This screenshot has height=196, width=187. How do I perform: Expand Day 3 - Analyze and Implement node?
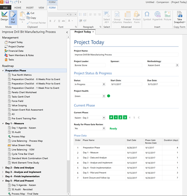(x=3, y=172)
